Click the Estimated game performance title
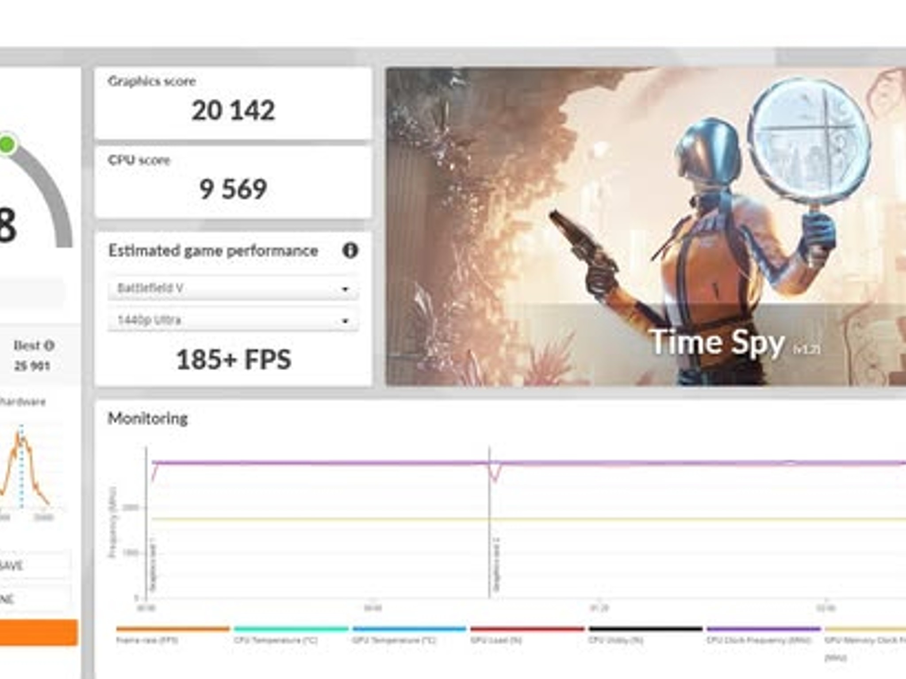 pyautogui.click(x=213, y=251)
